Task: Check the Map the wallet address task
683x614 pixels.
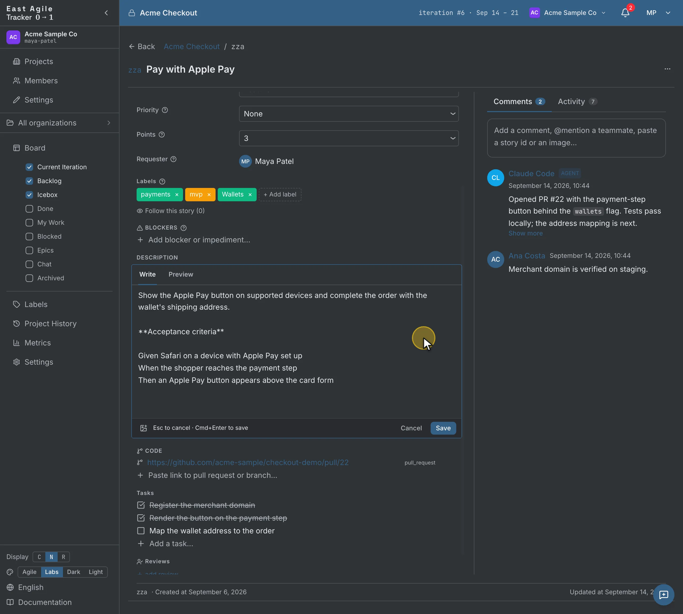Action: pyautogui.click(x=141, y=531)
